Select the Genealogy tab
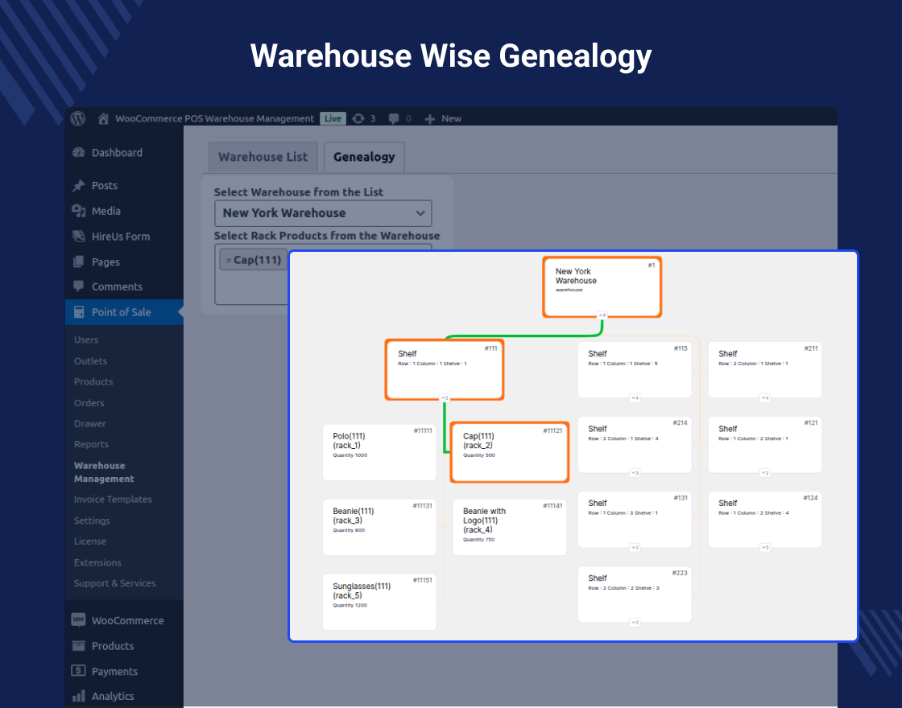The image size is (902, 708). coord(363,157)
